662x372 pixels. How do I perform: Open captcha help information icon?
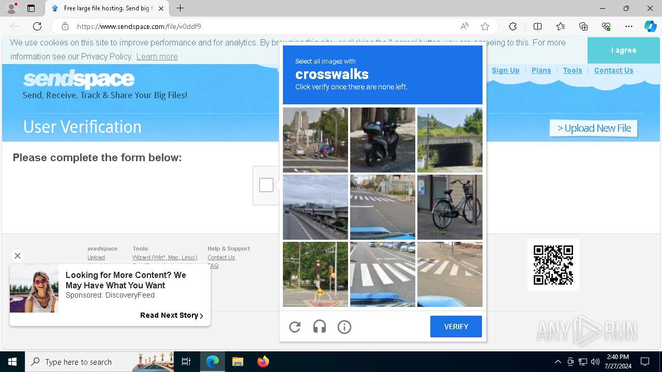344,327
